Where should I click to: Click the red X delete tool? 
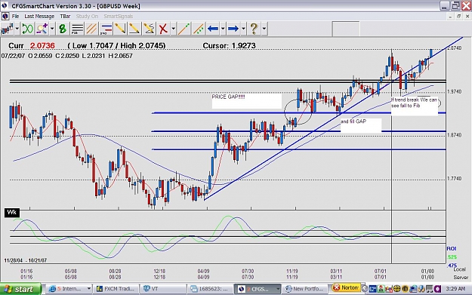click(x=163, y=29)
